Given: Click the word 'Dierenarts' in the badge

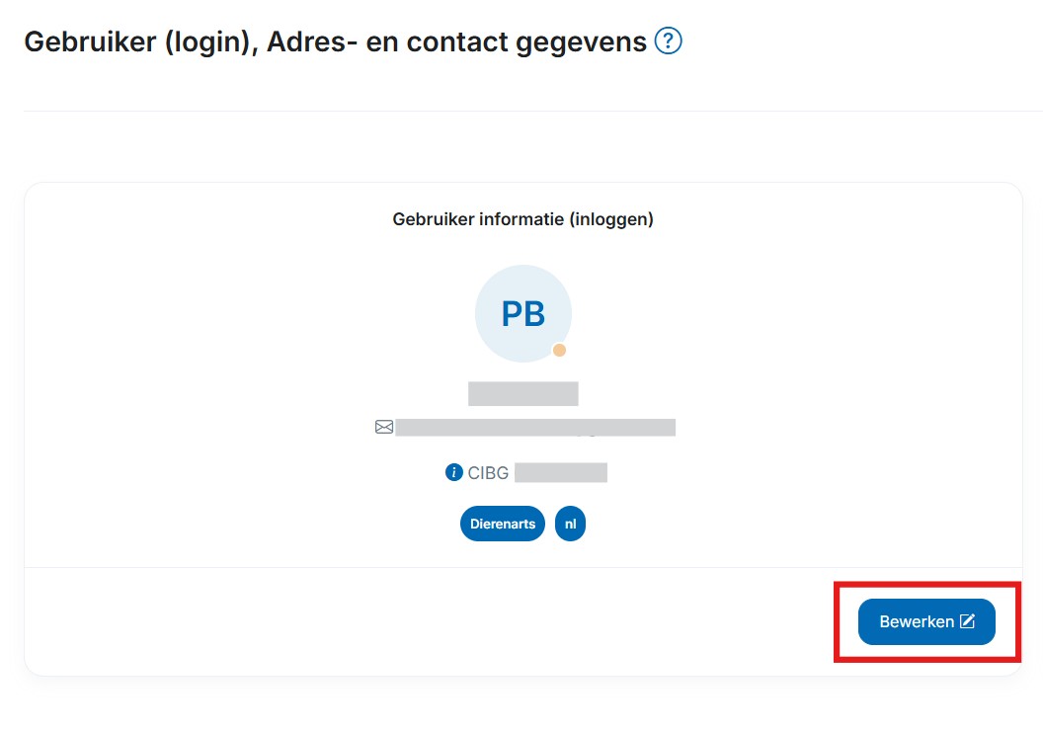Looking at the screenshot, I should tap(503, 524).
